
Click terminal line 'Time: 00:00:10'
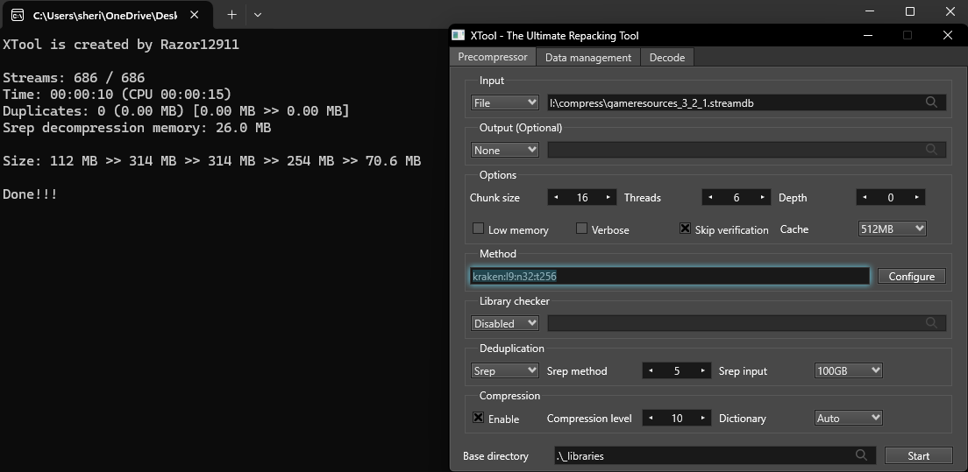(x=117, y=95)
